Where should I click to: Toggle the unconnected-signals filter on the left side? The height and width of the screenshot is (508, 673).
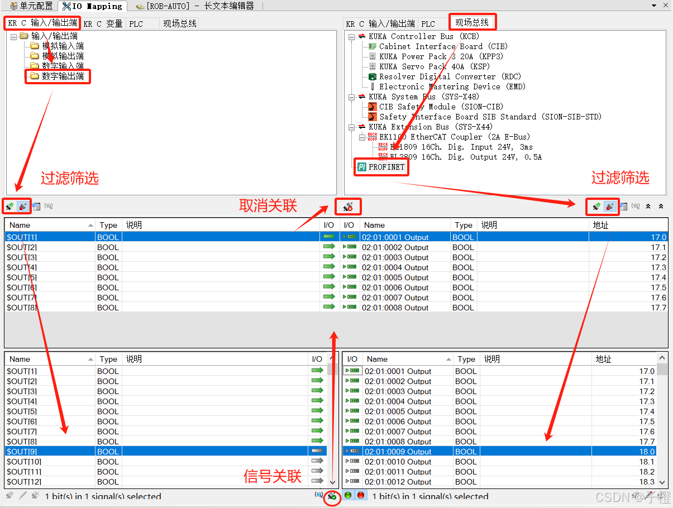tap(23, 207)
